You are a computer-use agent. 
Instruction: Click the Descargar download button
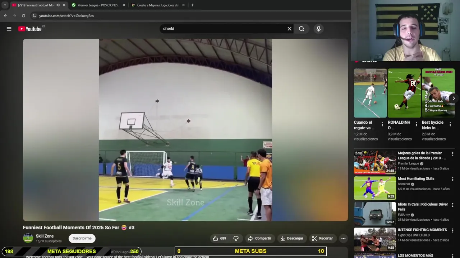pos(291,238)
